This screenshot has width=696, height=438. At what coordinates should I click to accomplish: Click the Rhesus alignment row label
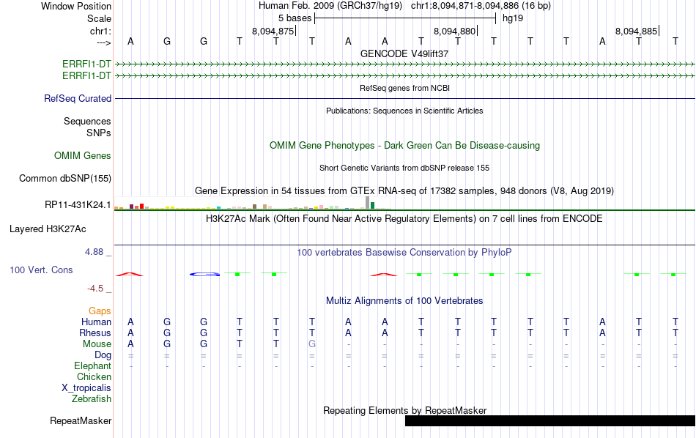pos(95,333)
